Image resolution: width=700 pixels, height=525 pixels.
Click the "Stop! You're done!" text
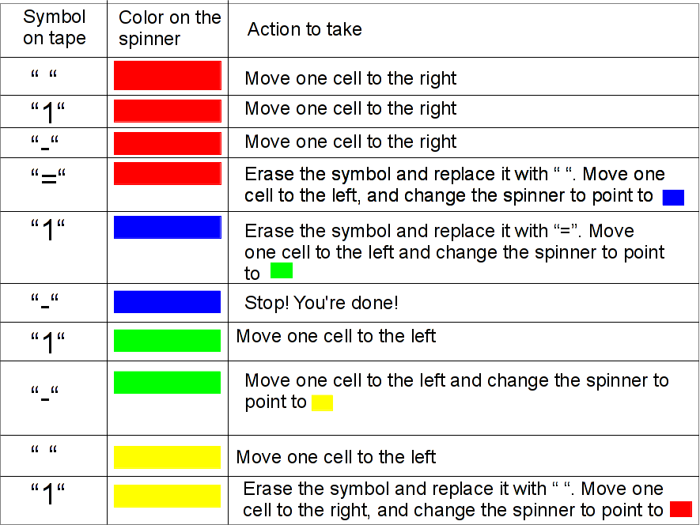click(x=321, y=303)
